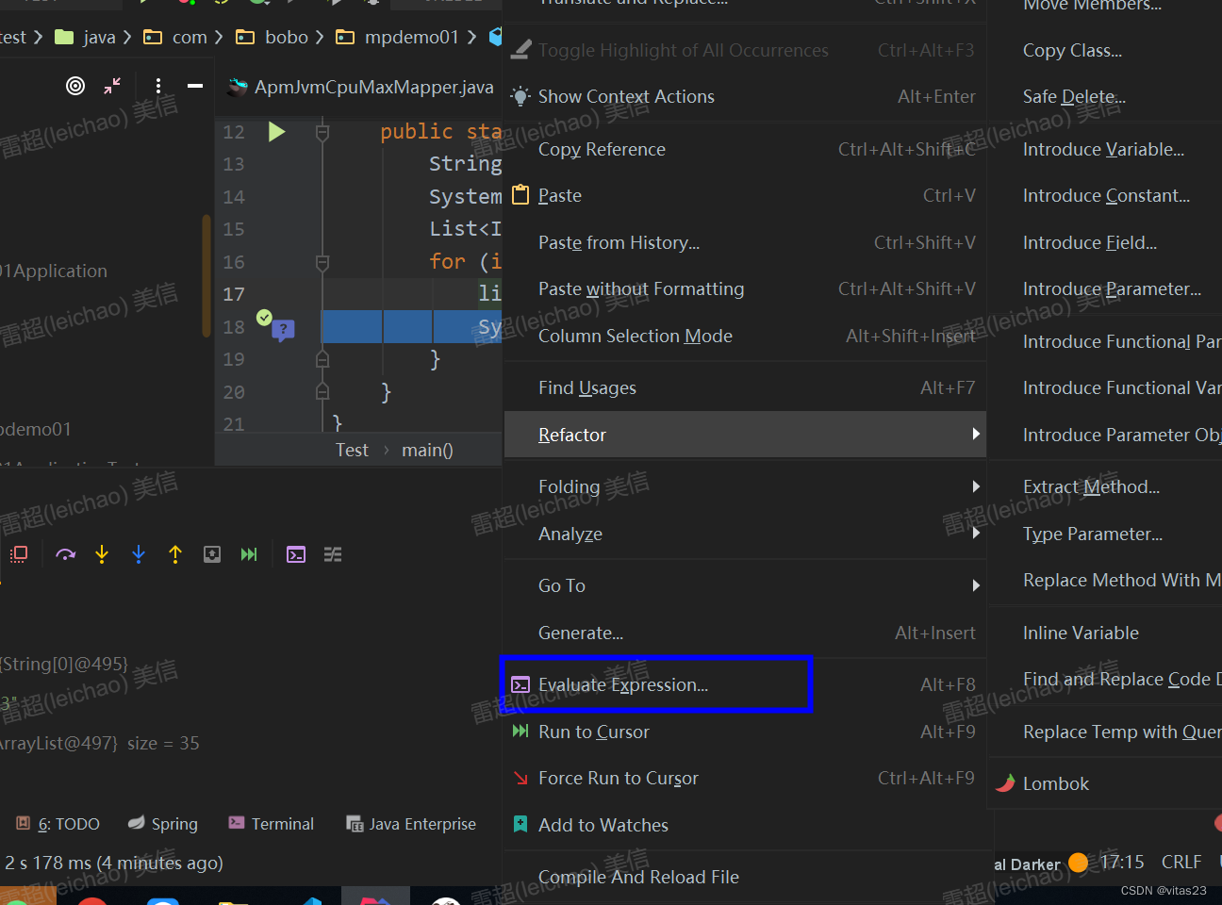Click the debugger Step Over icon
The image size is (1222, 905).
tap(65, 554)
